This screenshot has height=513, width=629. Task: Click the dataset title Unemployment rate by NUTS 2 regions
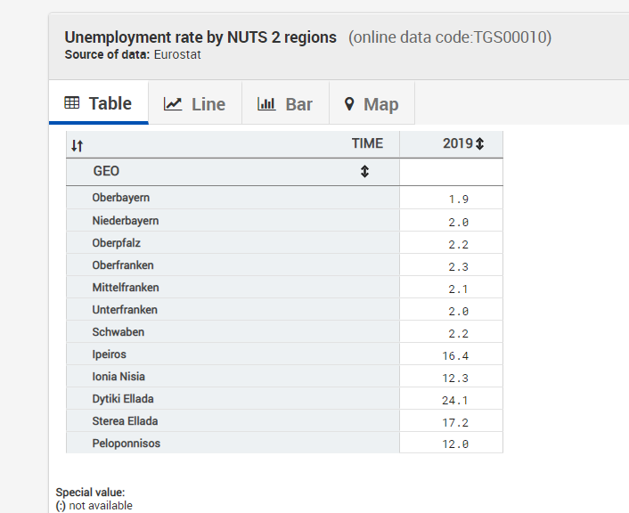[x=200, y=37]
